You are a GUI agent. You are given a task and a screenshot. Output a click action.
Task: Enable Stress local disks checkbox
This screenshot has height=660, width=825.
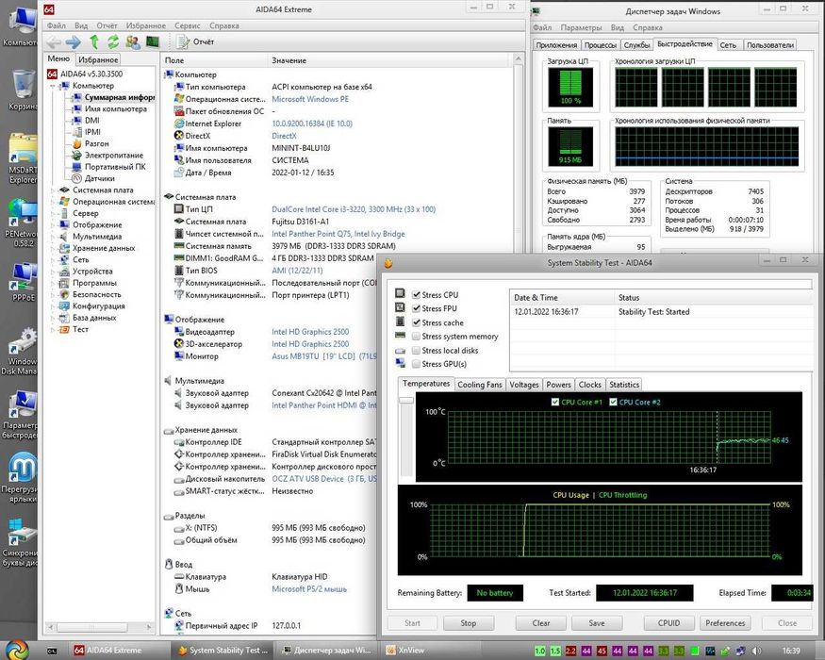[416, 350]
